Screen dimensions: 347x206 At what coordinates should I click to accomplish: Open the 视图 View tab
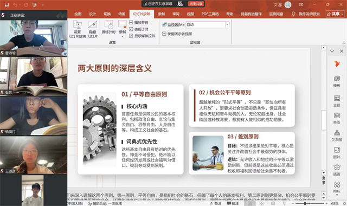point(190,14)
